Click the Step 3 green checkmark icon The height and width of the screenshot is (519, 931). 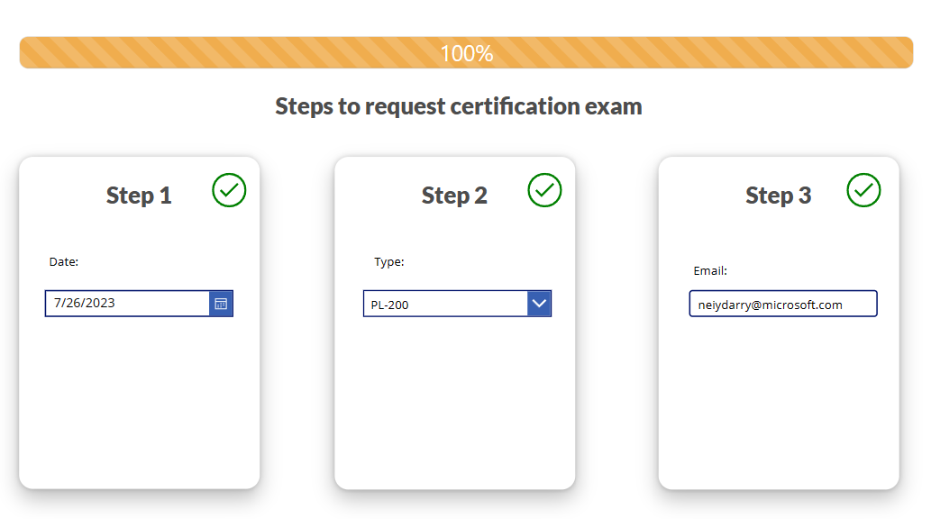[x=863, y=190]
